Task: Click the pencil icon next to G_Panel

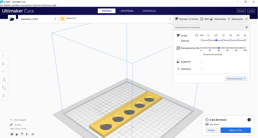Action: pos(11,125)
